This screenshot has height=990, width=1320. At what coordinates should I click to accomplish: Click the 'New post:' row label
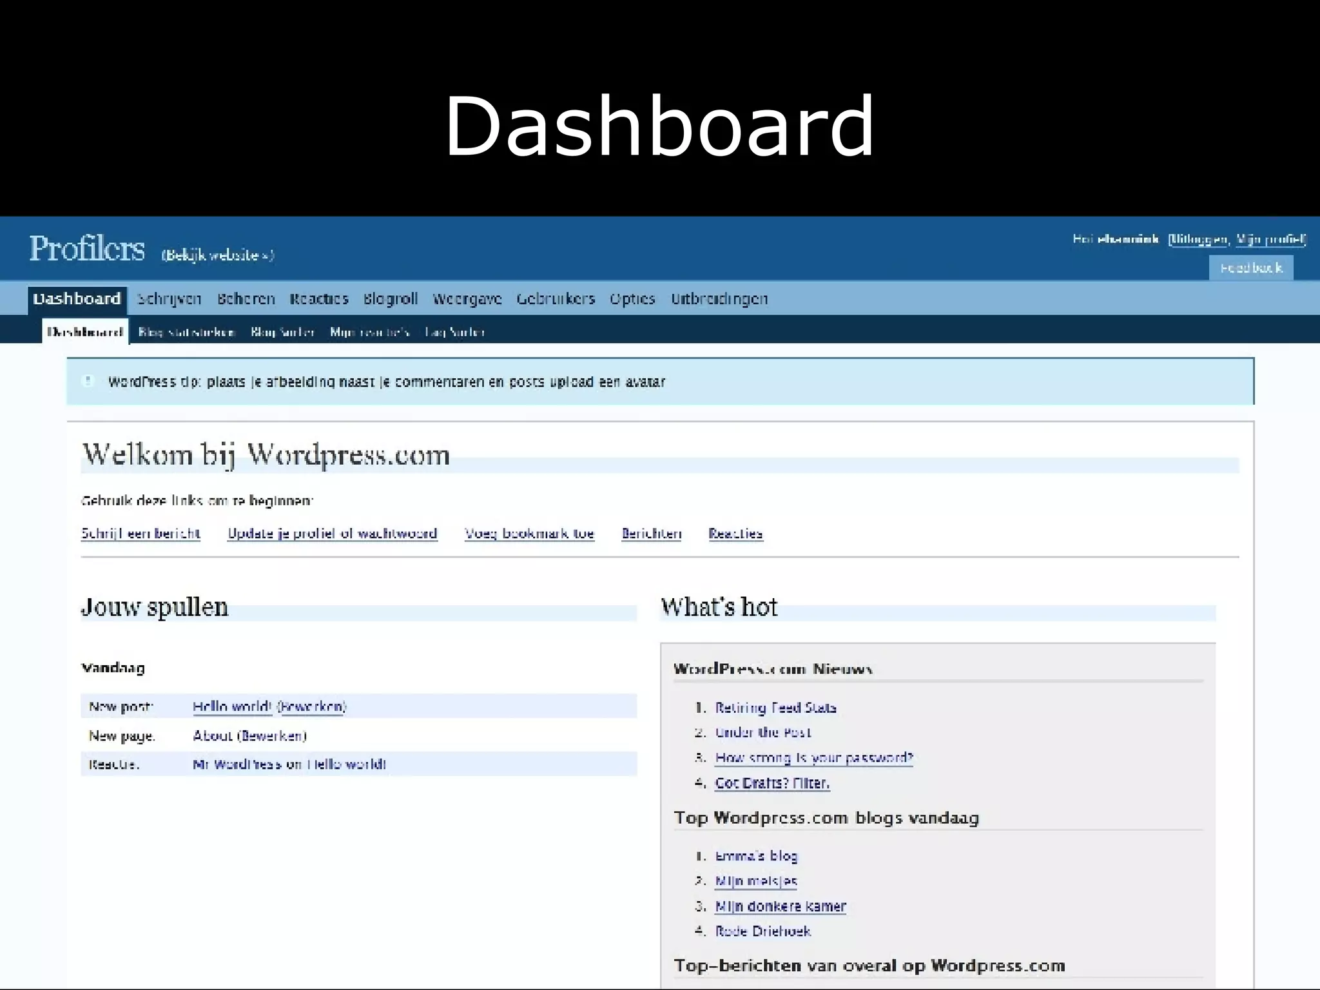point(121,706)
